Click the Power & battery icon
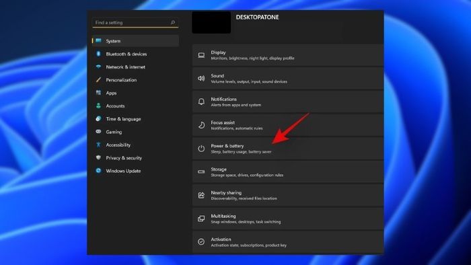Image resolution: width=471 pixels, height=265 pixels. [201, 149]
